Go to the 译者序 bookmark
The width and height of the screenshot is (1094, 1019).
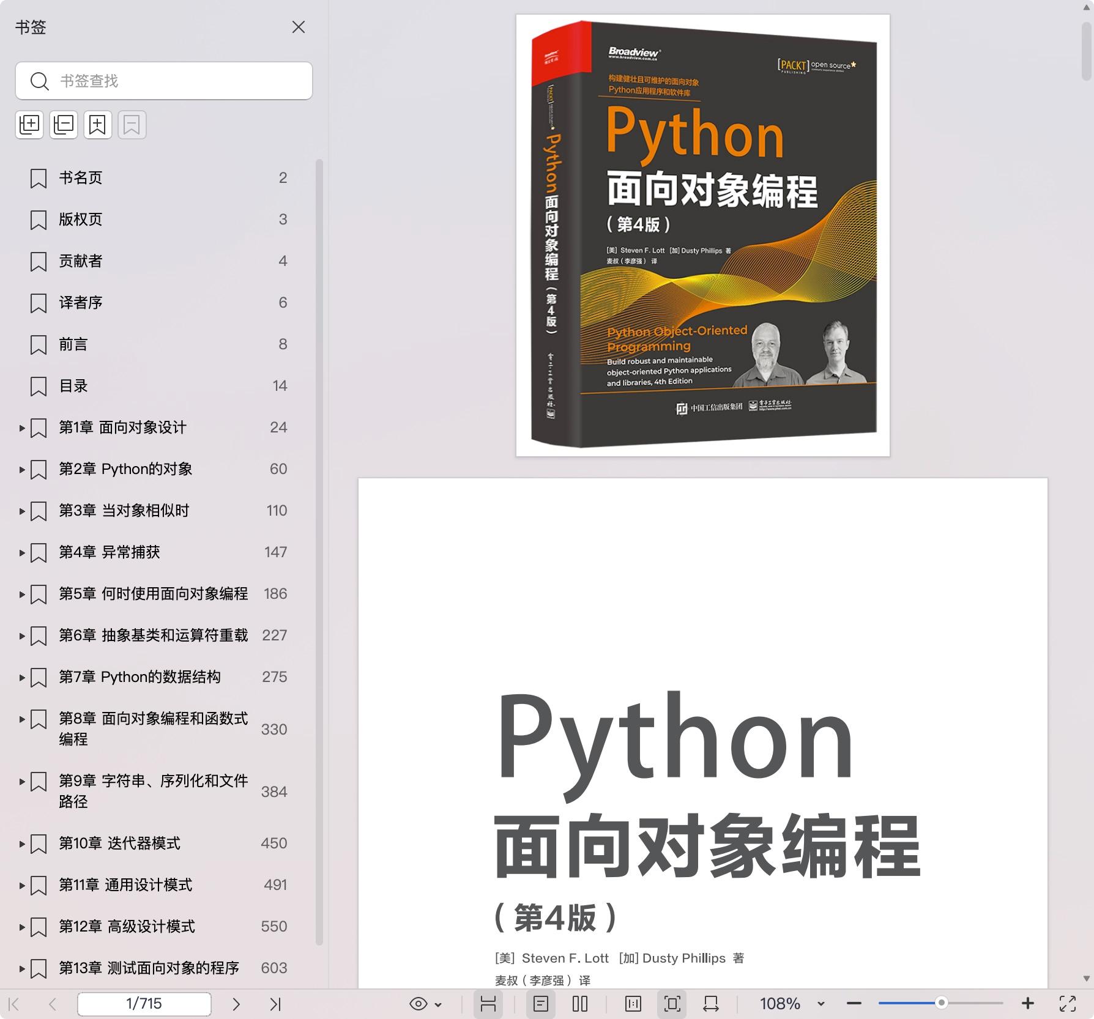point(80,303)
